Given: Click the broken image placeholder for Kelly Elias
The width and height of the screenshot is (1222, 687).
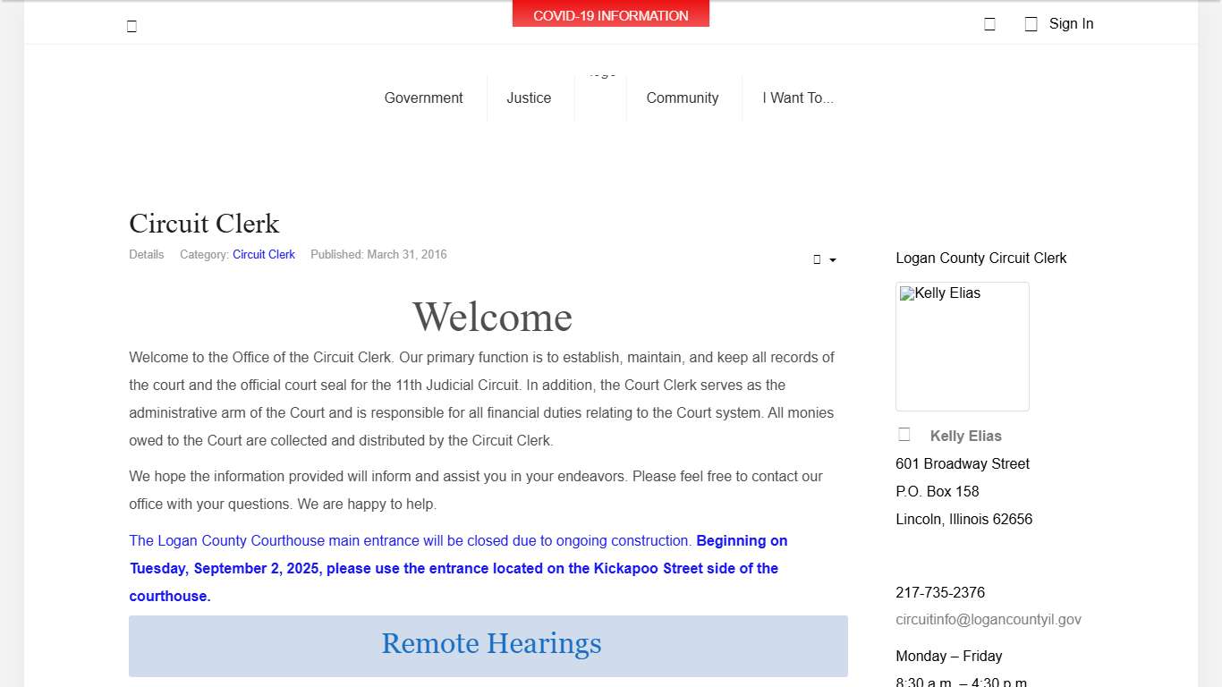Looking at the screenshot, I should (x=962, y=346).
